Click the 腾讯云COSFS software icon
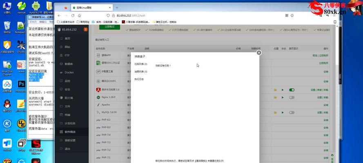Image resolution: width=363 pixels, height=163 pixels. (x=98, y=81)
